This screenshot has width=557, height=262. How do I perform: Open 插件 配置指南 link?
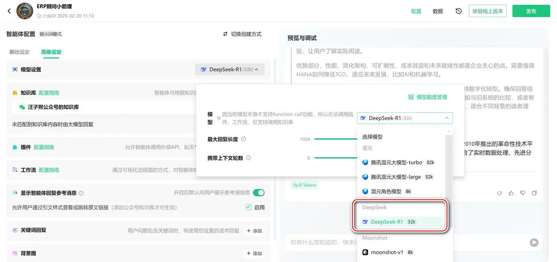[44, 147]
